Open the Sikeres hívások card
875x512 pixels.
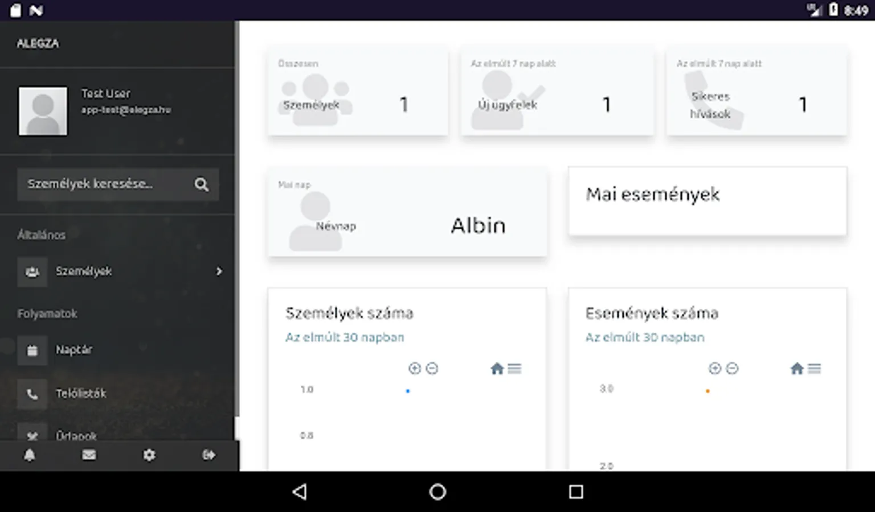[x=757, y=92]
